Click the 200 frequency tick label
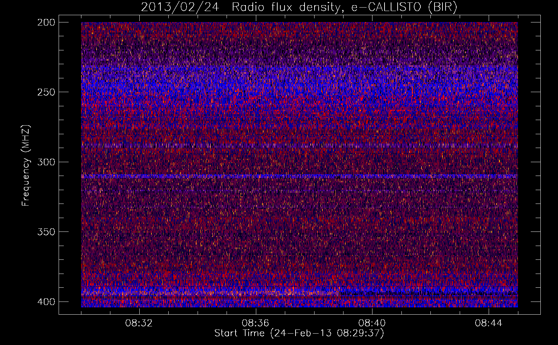Image resolution: width=558 pixels, height=345 pixels. point(46,22)
